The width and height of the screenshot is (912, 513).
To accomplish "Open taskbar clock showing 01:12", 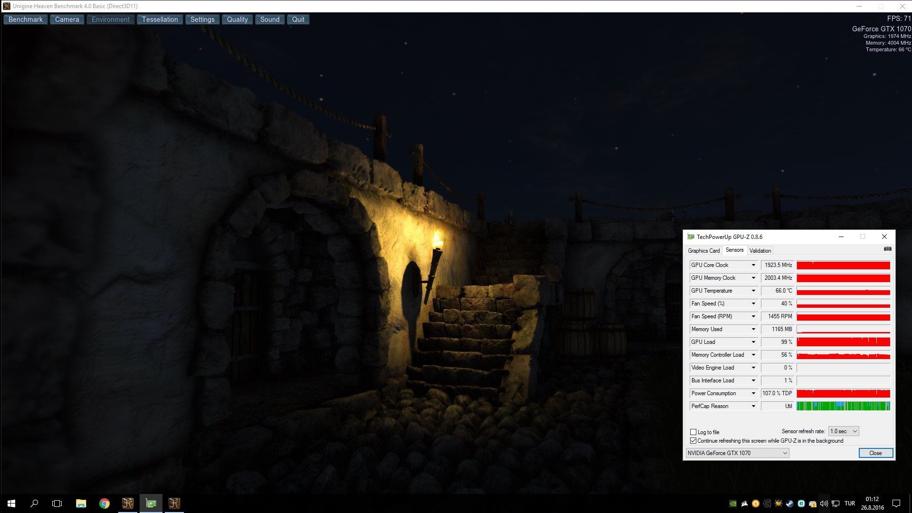I will pos(872,503).
